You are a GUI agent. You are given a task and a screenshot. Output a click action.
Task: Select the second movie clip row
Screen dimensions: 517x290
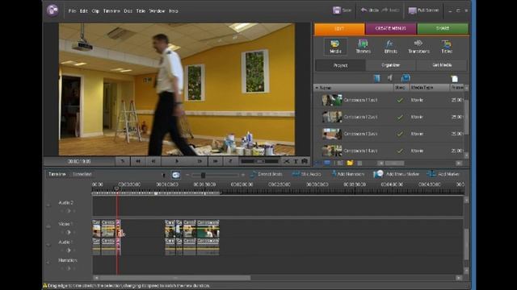(389, 117)
